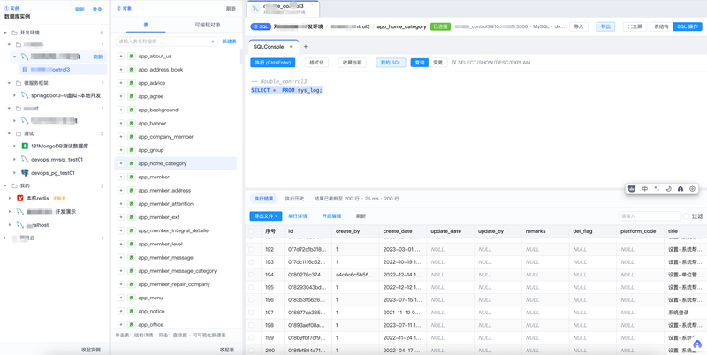This screenshot has height=355, width=707.
Task: Click the PostgreSQL elephant icon for devops_pg_test01
Action: point(26,172)
